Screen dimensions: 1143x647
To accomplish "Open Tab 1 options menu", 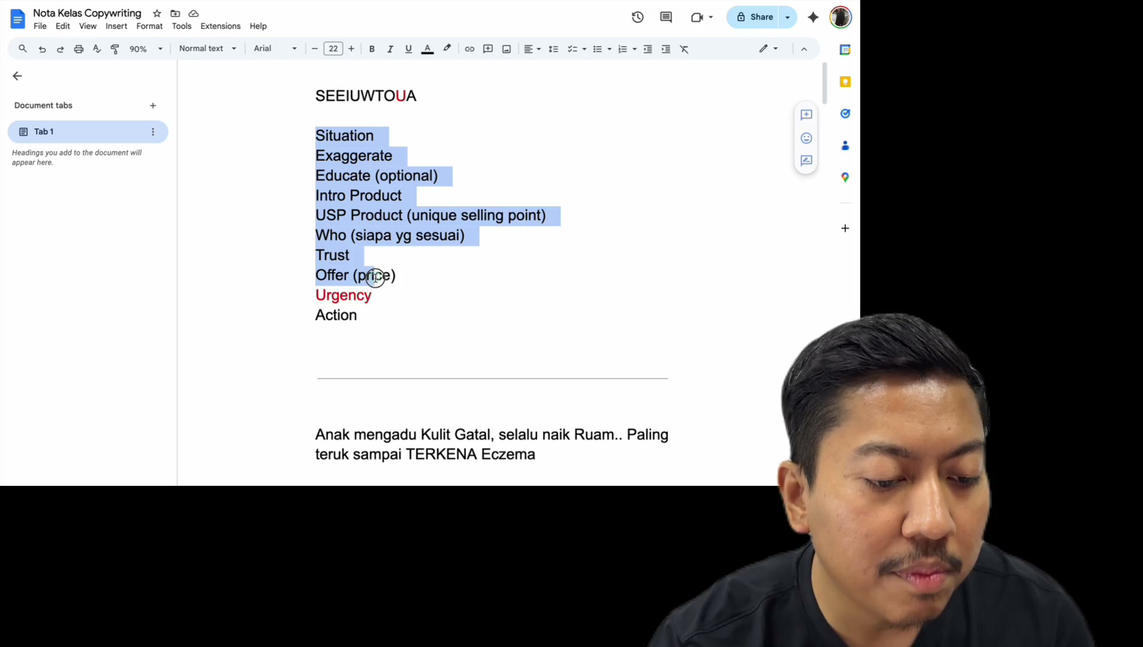I will point(153,132).
